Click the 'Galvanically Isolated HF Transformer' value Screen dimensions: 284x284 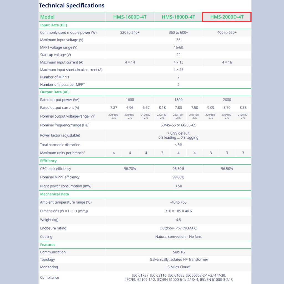[x=179, y=260]
